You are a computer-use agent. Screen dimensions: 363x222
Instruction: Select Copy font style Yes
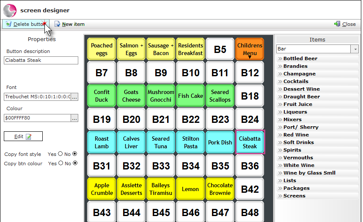(60, 154)
